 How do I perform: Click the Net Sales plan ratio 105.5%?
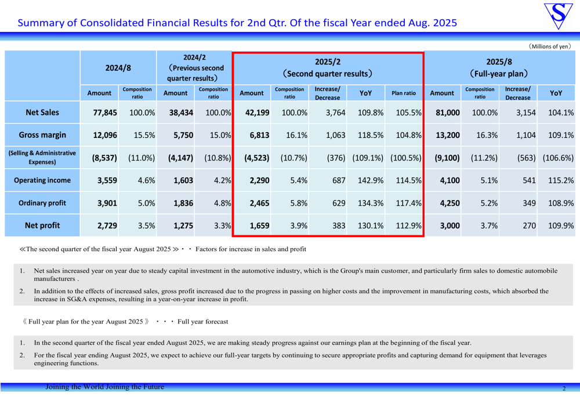(x=408, y=112)
